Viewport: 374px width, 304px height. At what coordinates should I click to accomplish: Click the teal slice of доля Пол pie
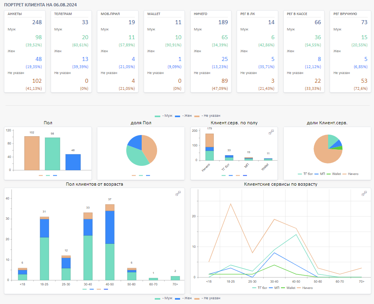[x=136, y=157]
